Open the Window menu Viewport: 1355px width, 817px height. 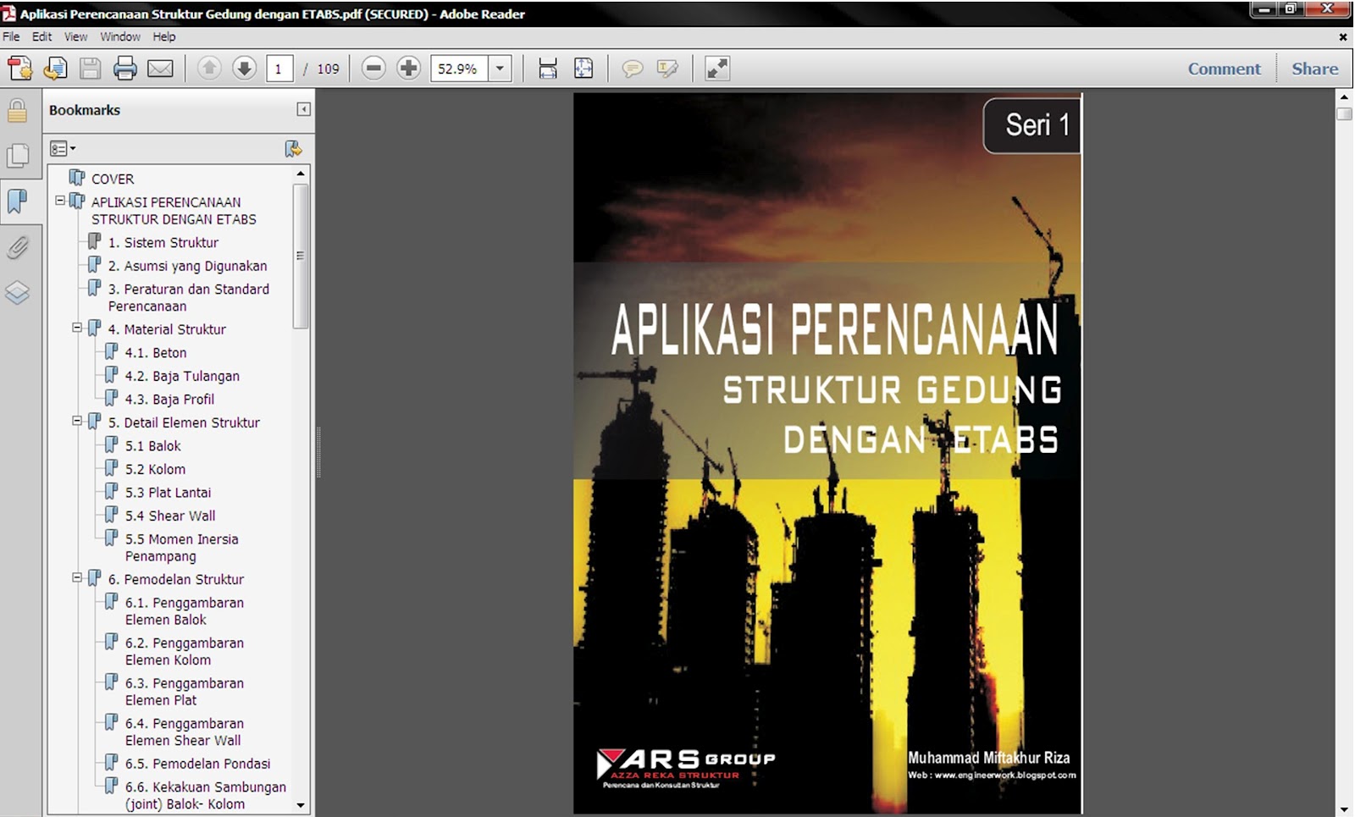point(120,36)
